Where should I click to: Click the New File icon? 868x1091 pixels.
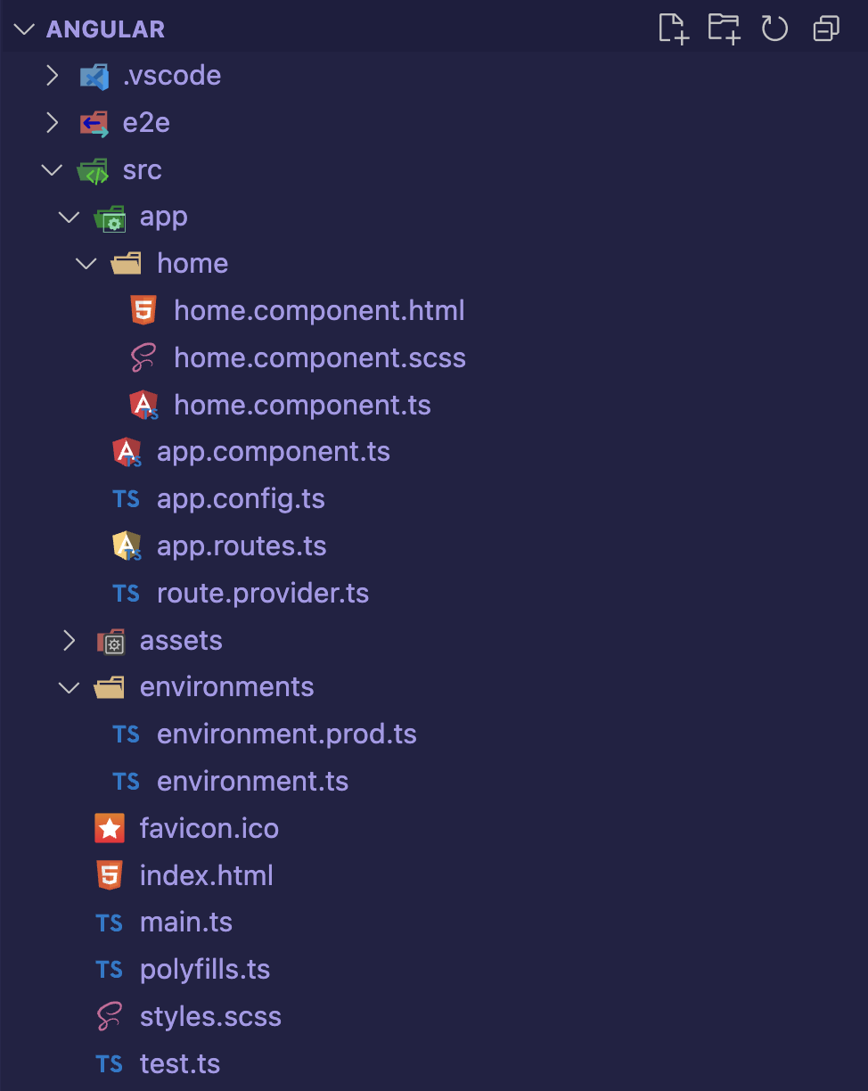(673, 28)
